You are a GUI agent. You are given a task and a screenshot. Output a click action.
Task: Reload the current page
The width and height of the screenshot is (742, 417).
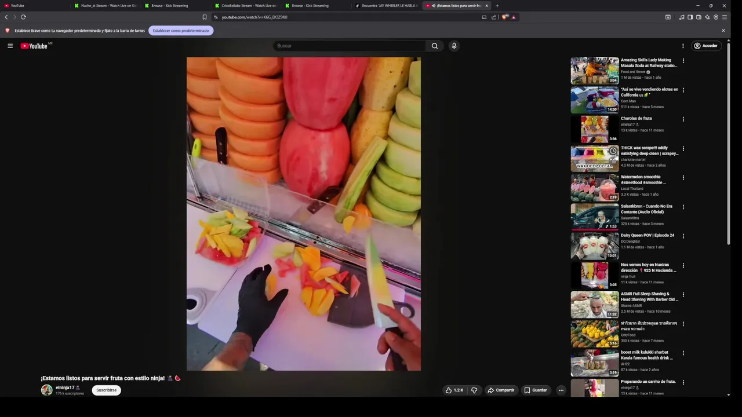(23, 17)
